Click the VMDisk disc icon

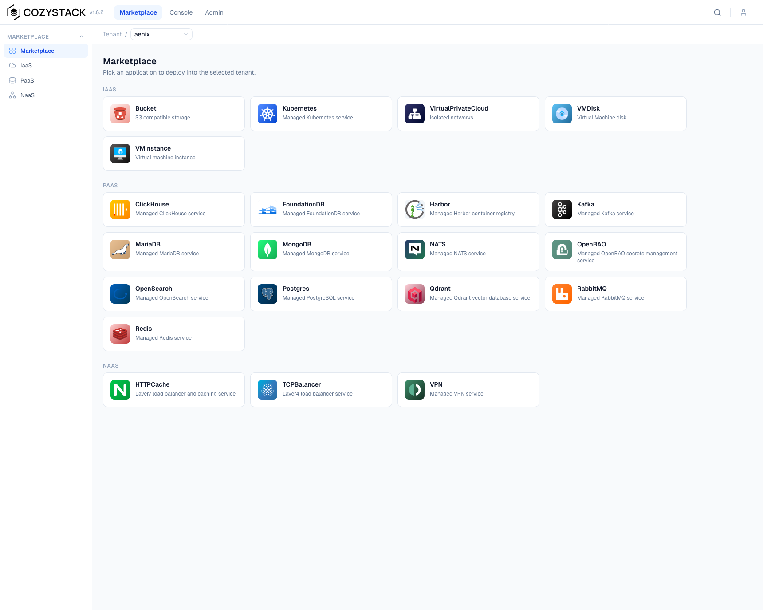click(562, 114)
